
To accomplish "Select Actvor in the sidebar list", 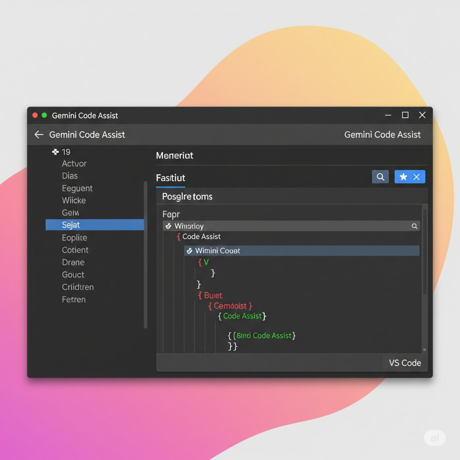I will coord(74,164).
